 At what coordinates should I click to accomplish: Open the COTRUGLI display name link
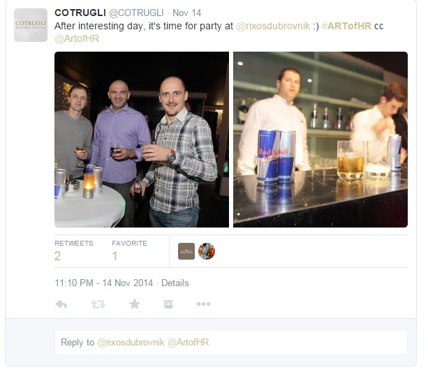(x=80, y=13)
